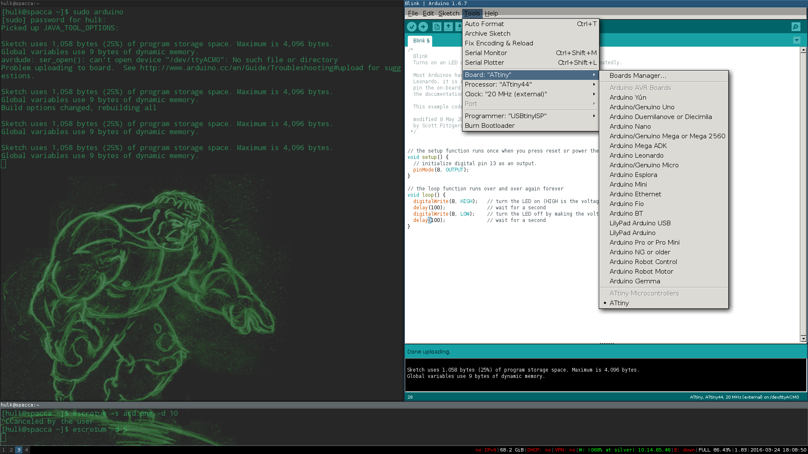This screenshot has width=808, height=454.
Task: Select Arduino Nano board
Action: (664, 127)
